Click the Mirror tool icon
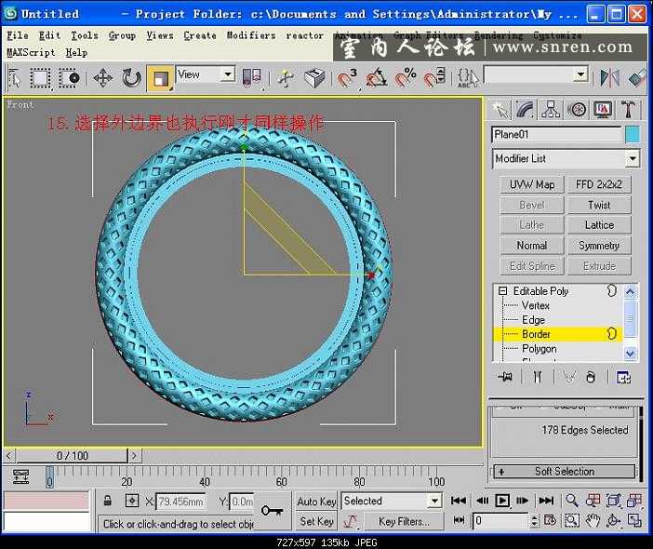653x549 pixels. tap(609, 78)
